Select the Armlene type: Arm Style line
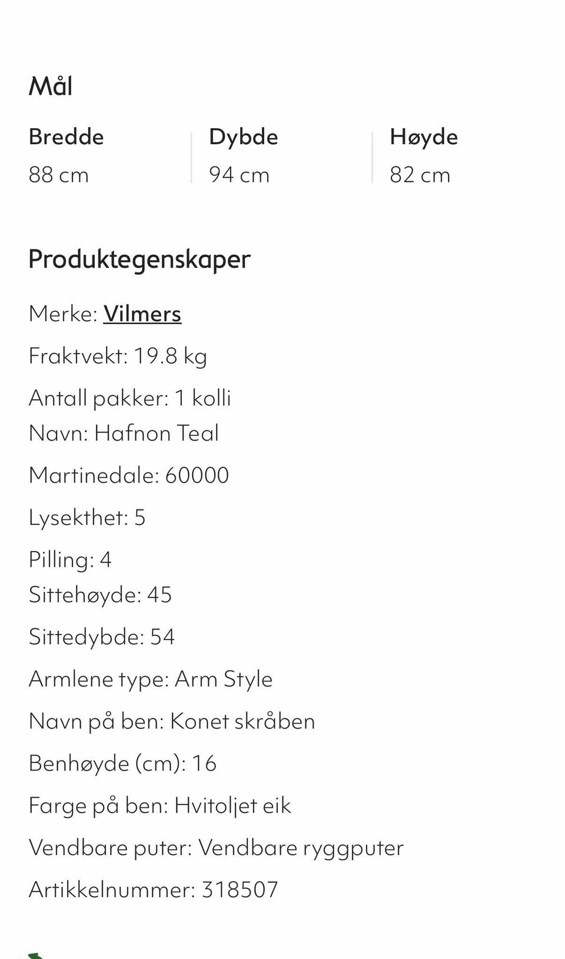This screenshot has height=959, width=565. click(151, 680)
